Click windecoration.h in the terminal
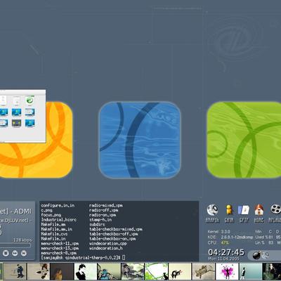Image resolution: width=281 pixels, height=281 pixels. 106,248
